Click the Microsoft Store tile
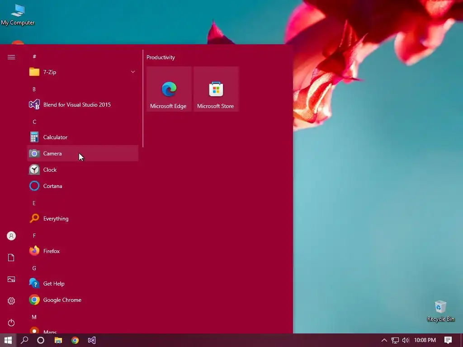The height and width of the screenshot is (347, 463). click(x=216, y=89)
